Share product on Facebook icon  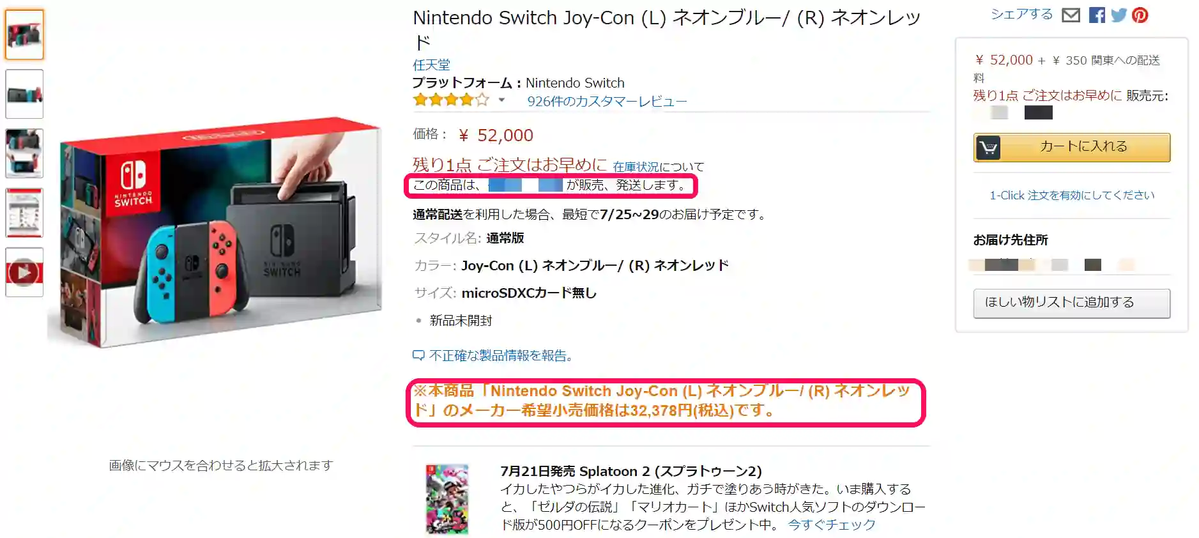pos(1097,15)
